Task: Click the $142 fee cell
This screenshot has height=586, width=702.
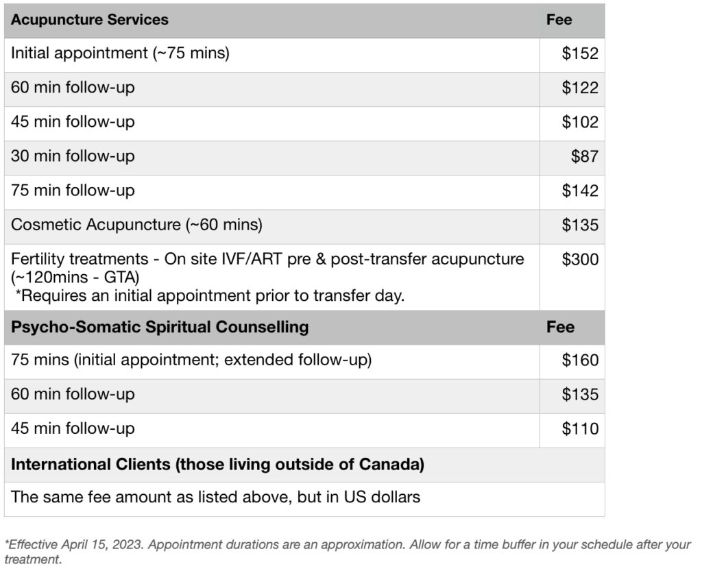Action: click(580, 191)
